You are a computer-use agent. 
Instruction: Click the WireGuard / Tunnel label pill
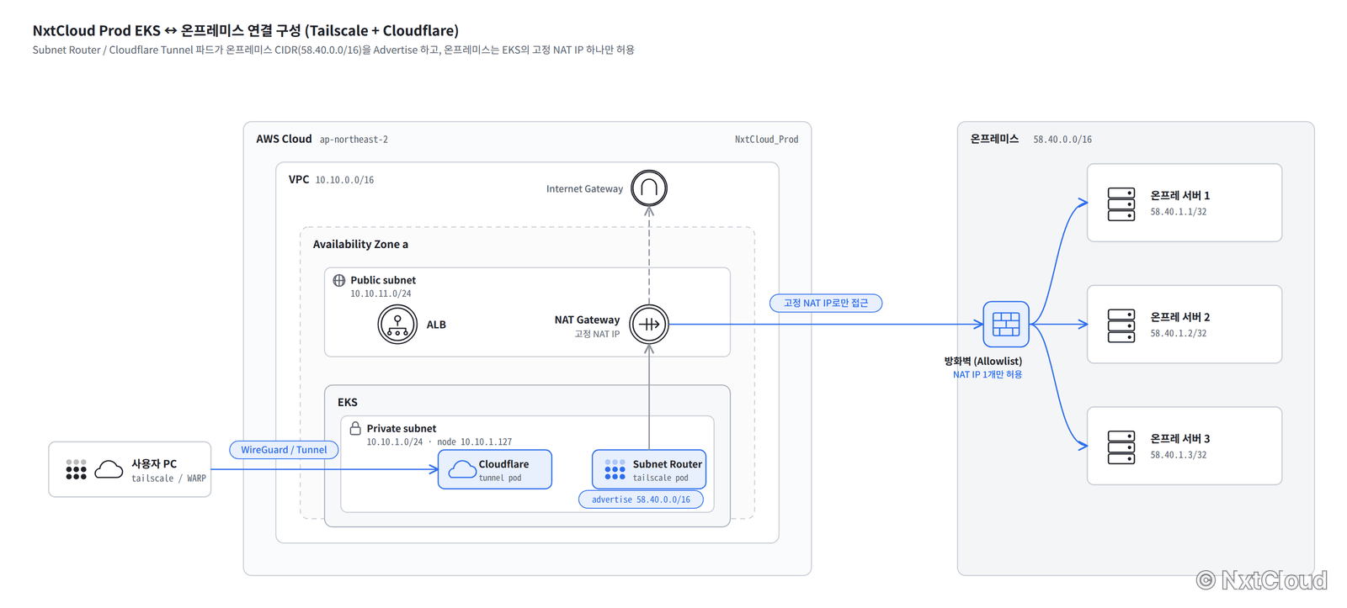click(x=284, y=450)
